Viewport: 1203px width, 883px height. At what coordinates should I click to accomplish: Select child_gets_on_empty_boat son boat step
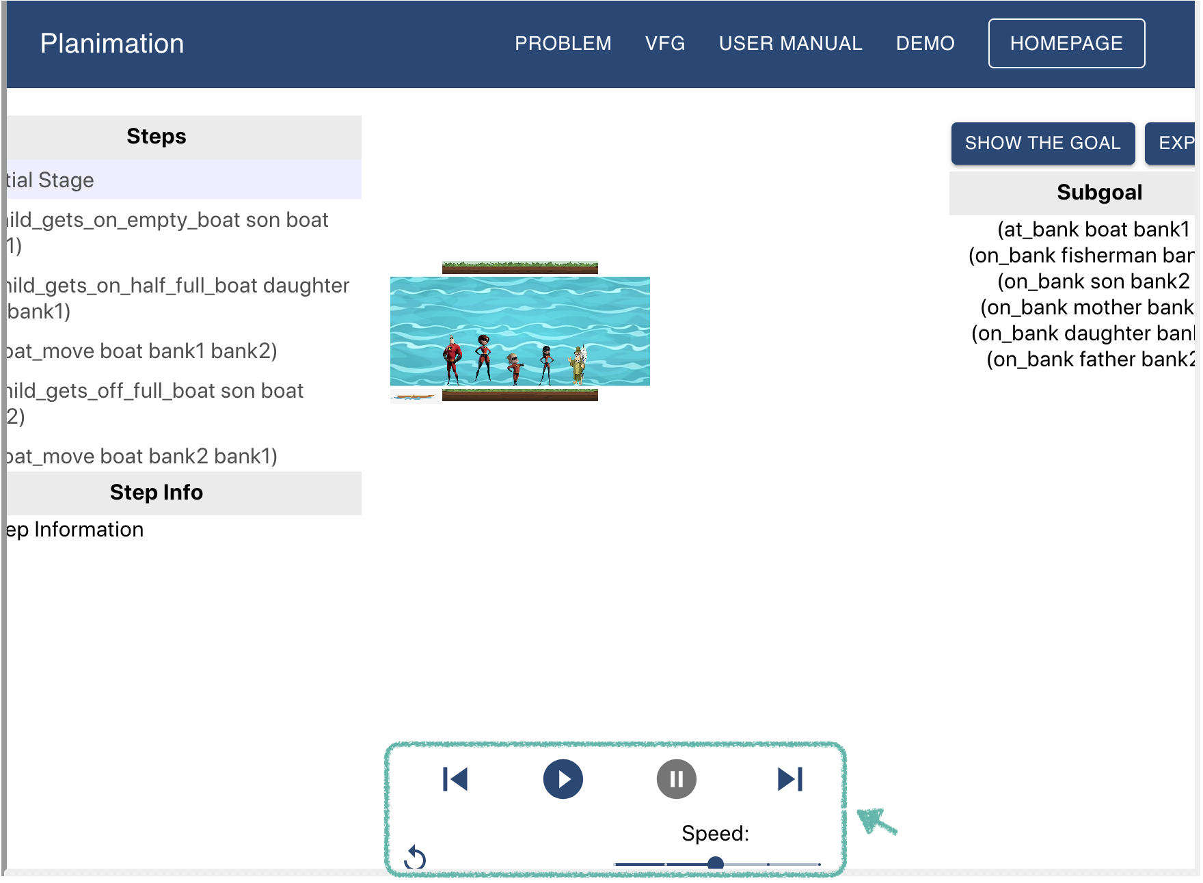(x=184, y=232)
